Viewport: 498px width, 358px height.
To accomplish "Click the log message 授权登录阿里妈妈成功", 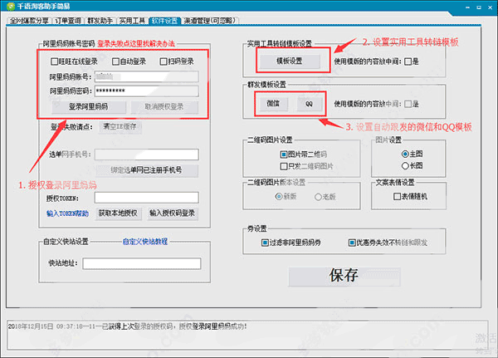I will tap(212, 326).
